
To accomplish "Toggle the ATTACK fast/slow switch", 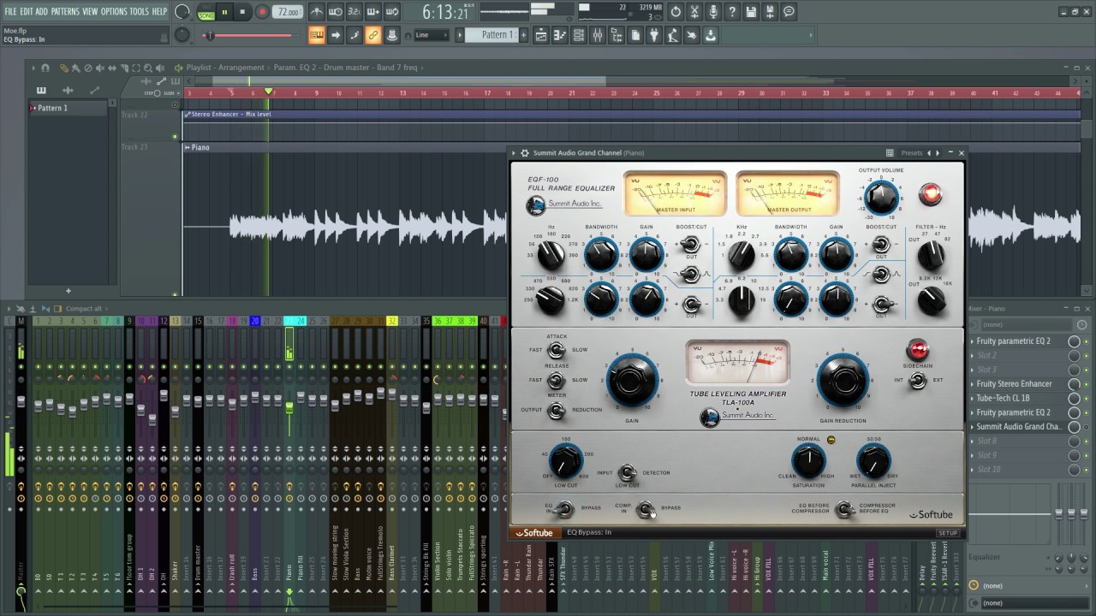I will pyautogui.click(x=557, y=351).
